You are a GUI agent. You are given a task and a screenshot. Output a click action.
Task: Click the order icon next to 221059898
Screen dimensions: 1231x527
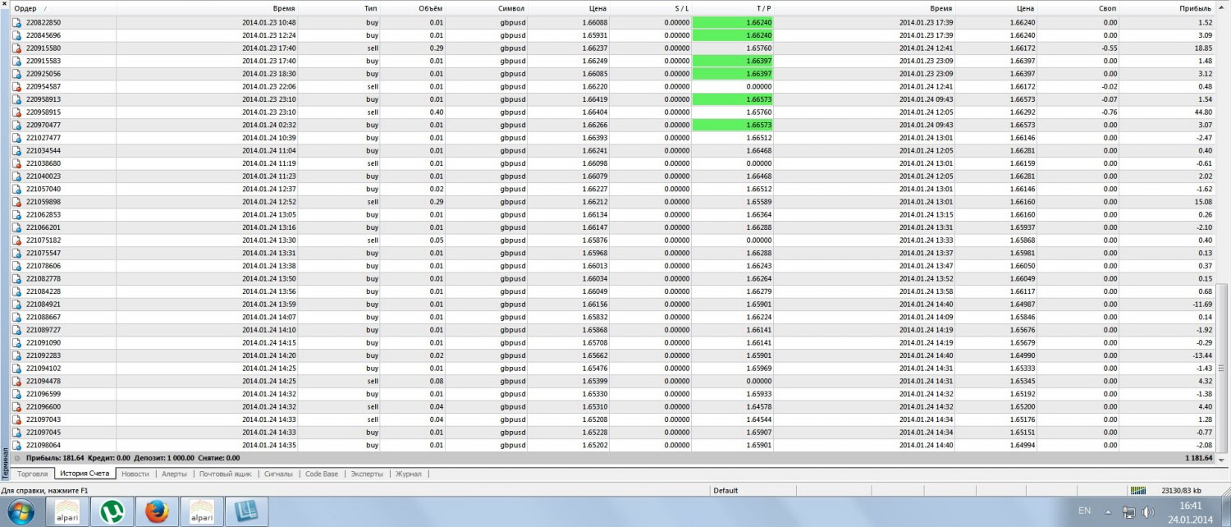17,202
